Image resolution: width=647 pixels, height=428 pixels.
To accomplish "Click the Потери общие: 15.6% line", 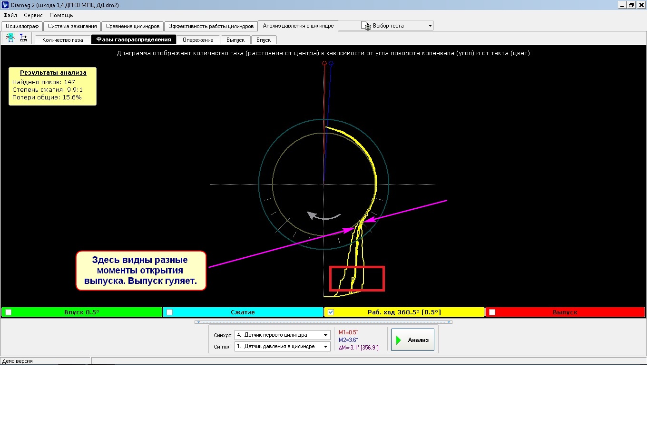I will (x=47, y=97).
